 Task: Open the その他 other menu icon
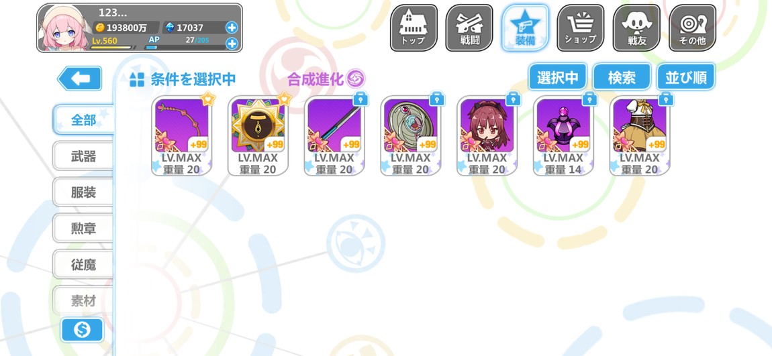coord(693,28)
